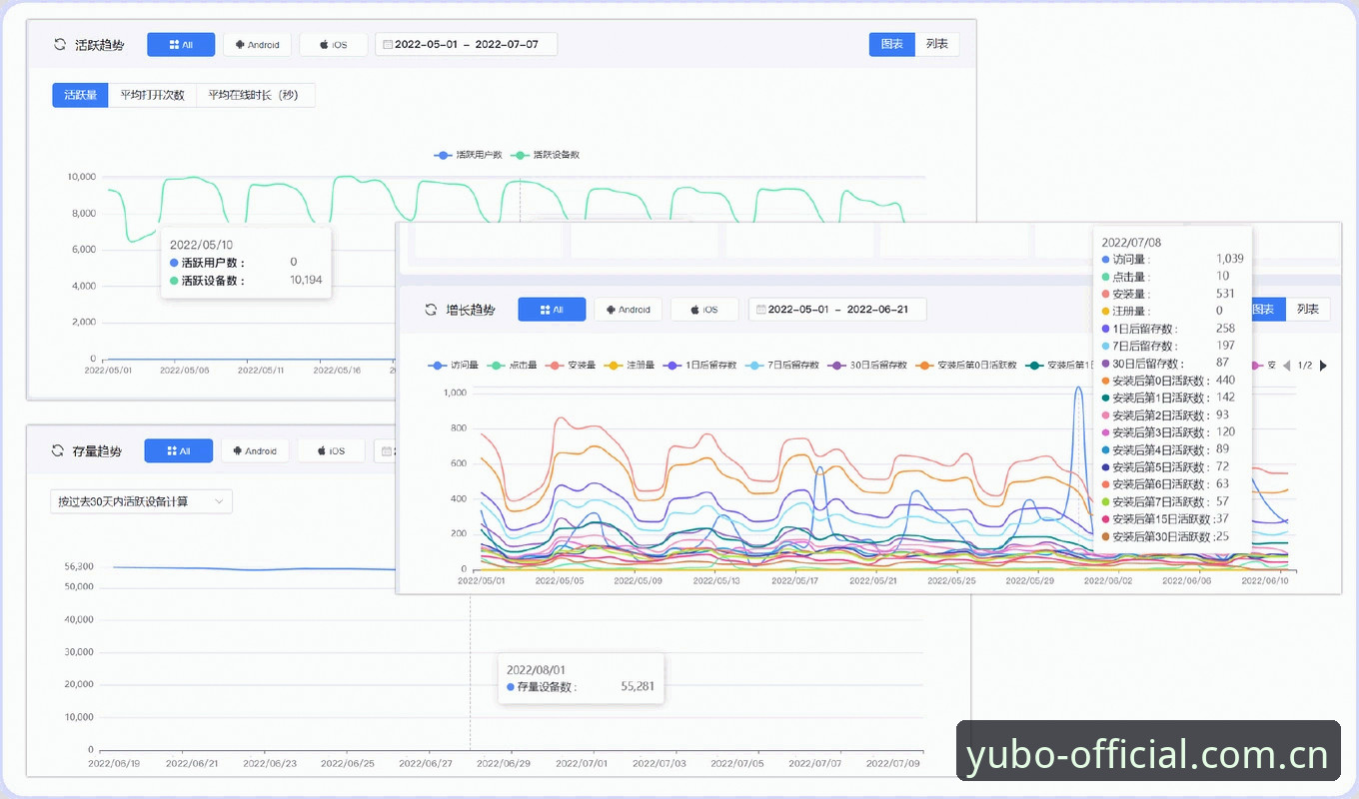Toggle 30日后留存数 legend series
The image size is (1359, 799).
coord(867,366)
